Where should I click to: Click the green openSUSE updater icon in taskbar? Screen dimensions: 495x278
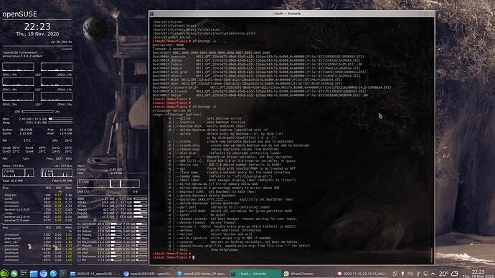(14, 274)
